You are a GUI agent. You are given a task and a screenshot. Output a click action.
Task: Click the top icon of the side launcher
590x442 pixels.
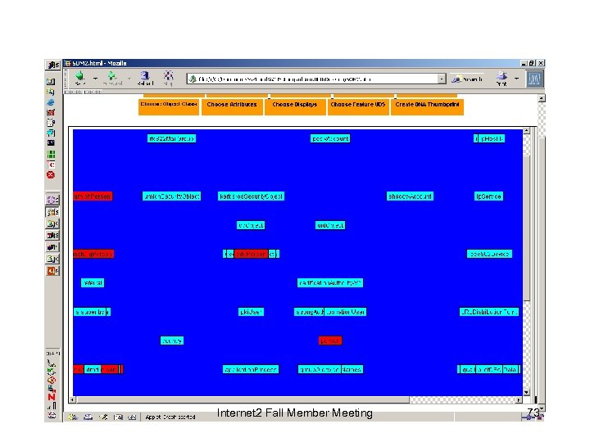51,82
